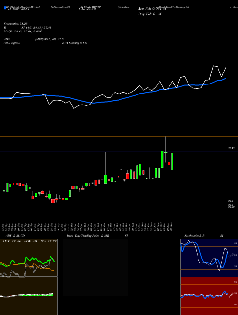
Task: Open the red RSI chart panel
Action: coord(209,296)
